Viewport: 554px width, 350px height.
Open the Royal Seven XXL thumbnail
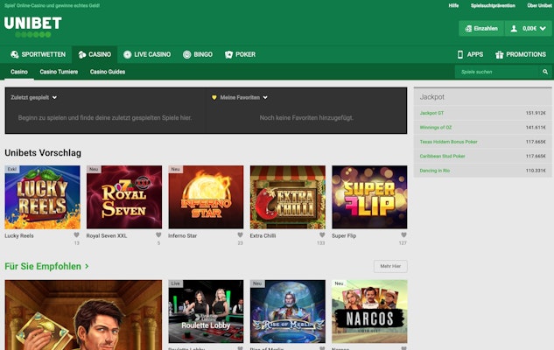[124, 197]
